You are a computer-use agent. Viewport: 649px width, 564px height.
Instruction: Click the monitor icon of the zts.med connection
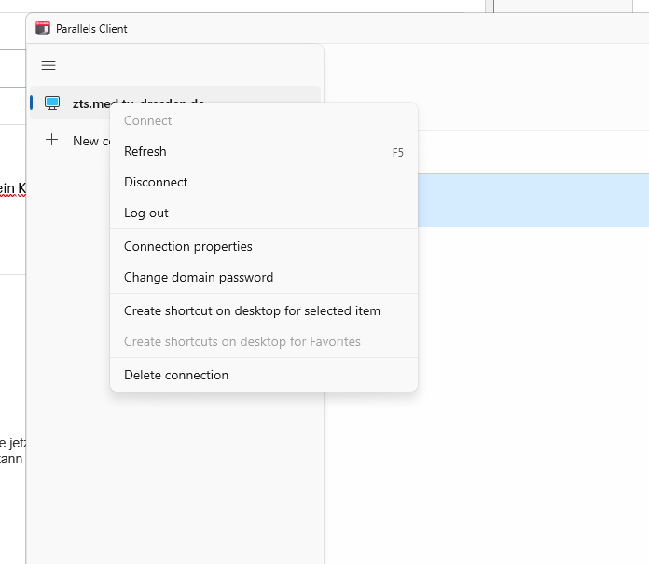[x=52, y=103]
